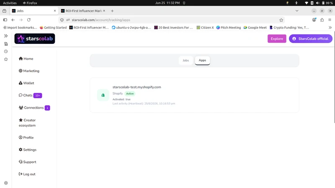This screenshot has width=335, height=188.
Task: Open the Firefox View tab-list icon
Action: 4,11
